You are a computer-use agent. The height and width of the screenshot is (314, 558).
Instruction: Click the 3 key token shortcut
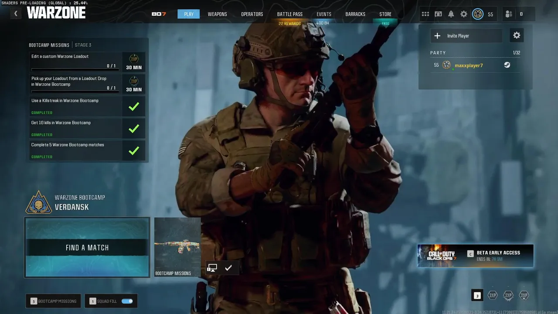477,296
